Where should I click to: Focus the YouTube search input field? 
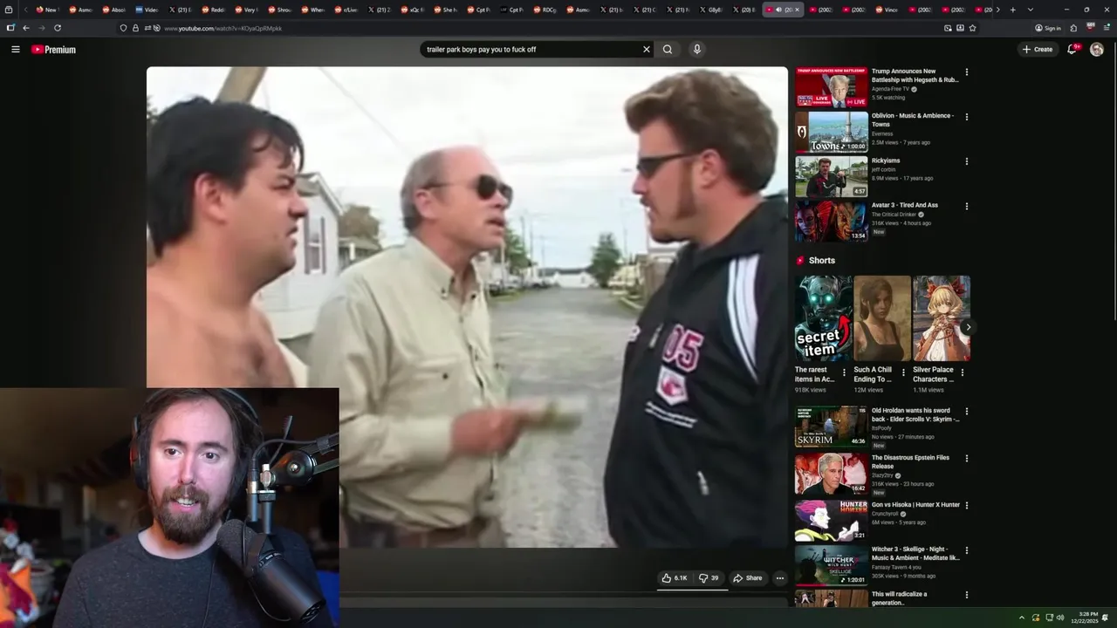point(532,50)
